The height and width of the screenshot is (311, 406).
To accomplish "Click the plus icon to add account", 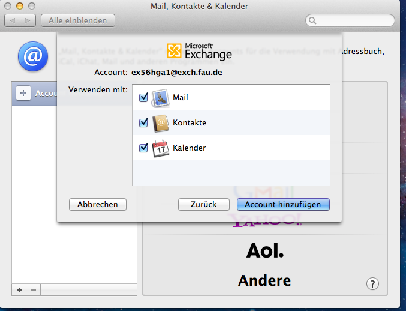I will point(19,289).
